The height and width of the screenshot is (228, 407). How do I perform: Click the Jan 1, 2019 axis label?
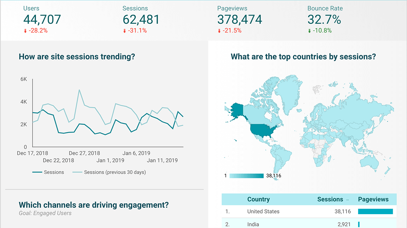click(x=111, y=160)
